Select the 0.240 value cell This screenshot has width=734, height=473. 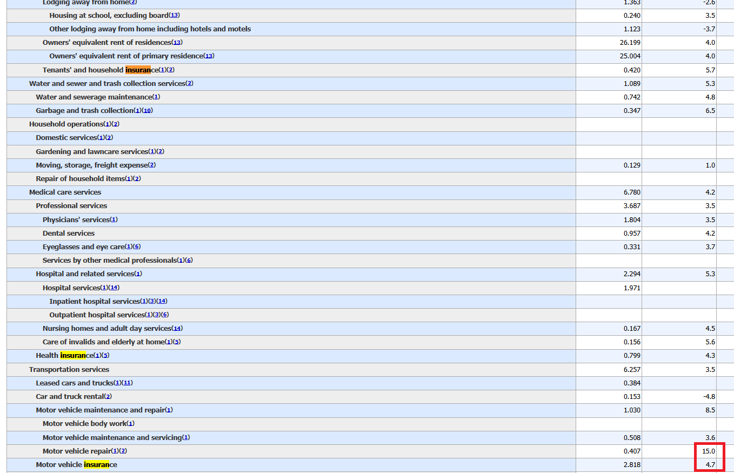[609, 15]
